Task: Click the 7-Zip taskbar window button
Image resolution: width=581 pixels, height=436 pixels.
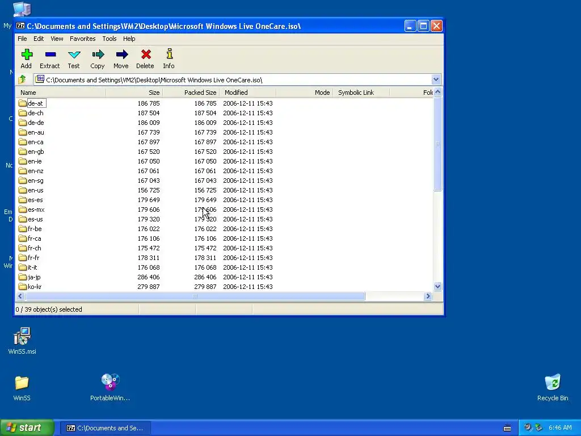Action: coord(105,428)
